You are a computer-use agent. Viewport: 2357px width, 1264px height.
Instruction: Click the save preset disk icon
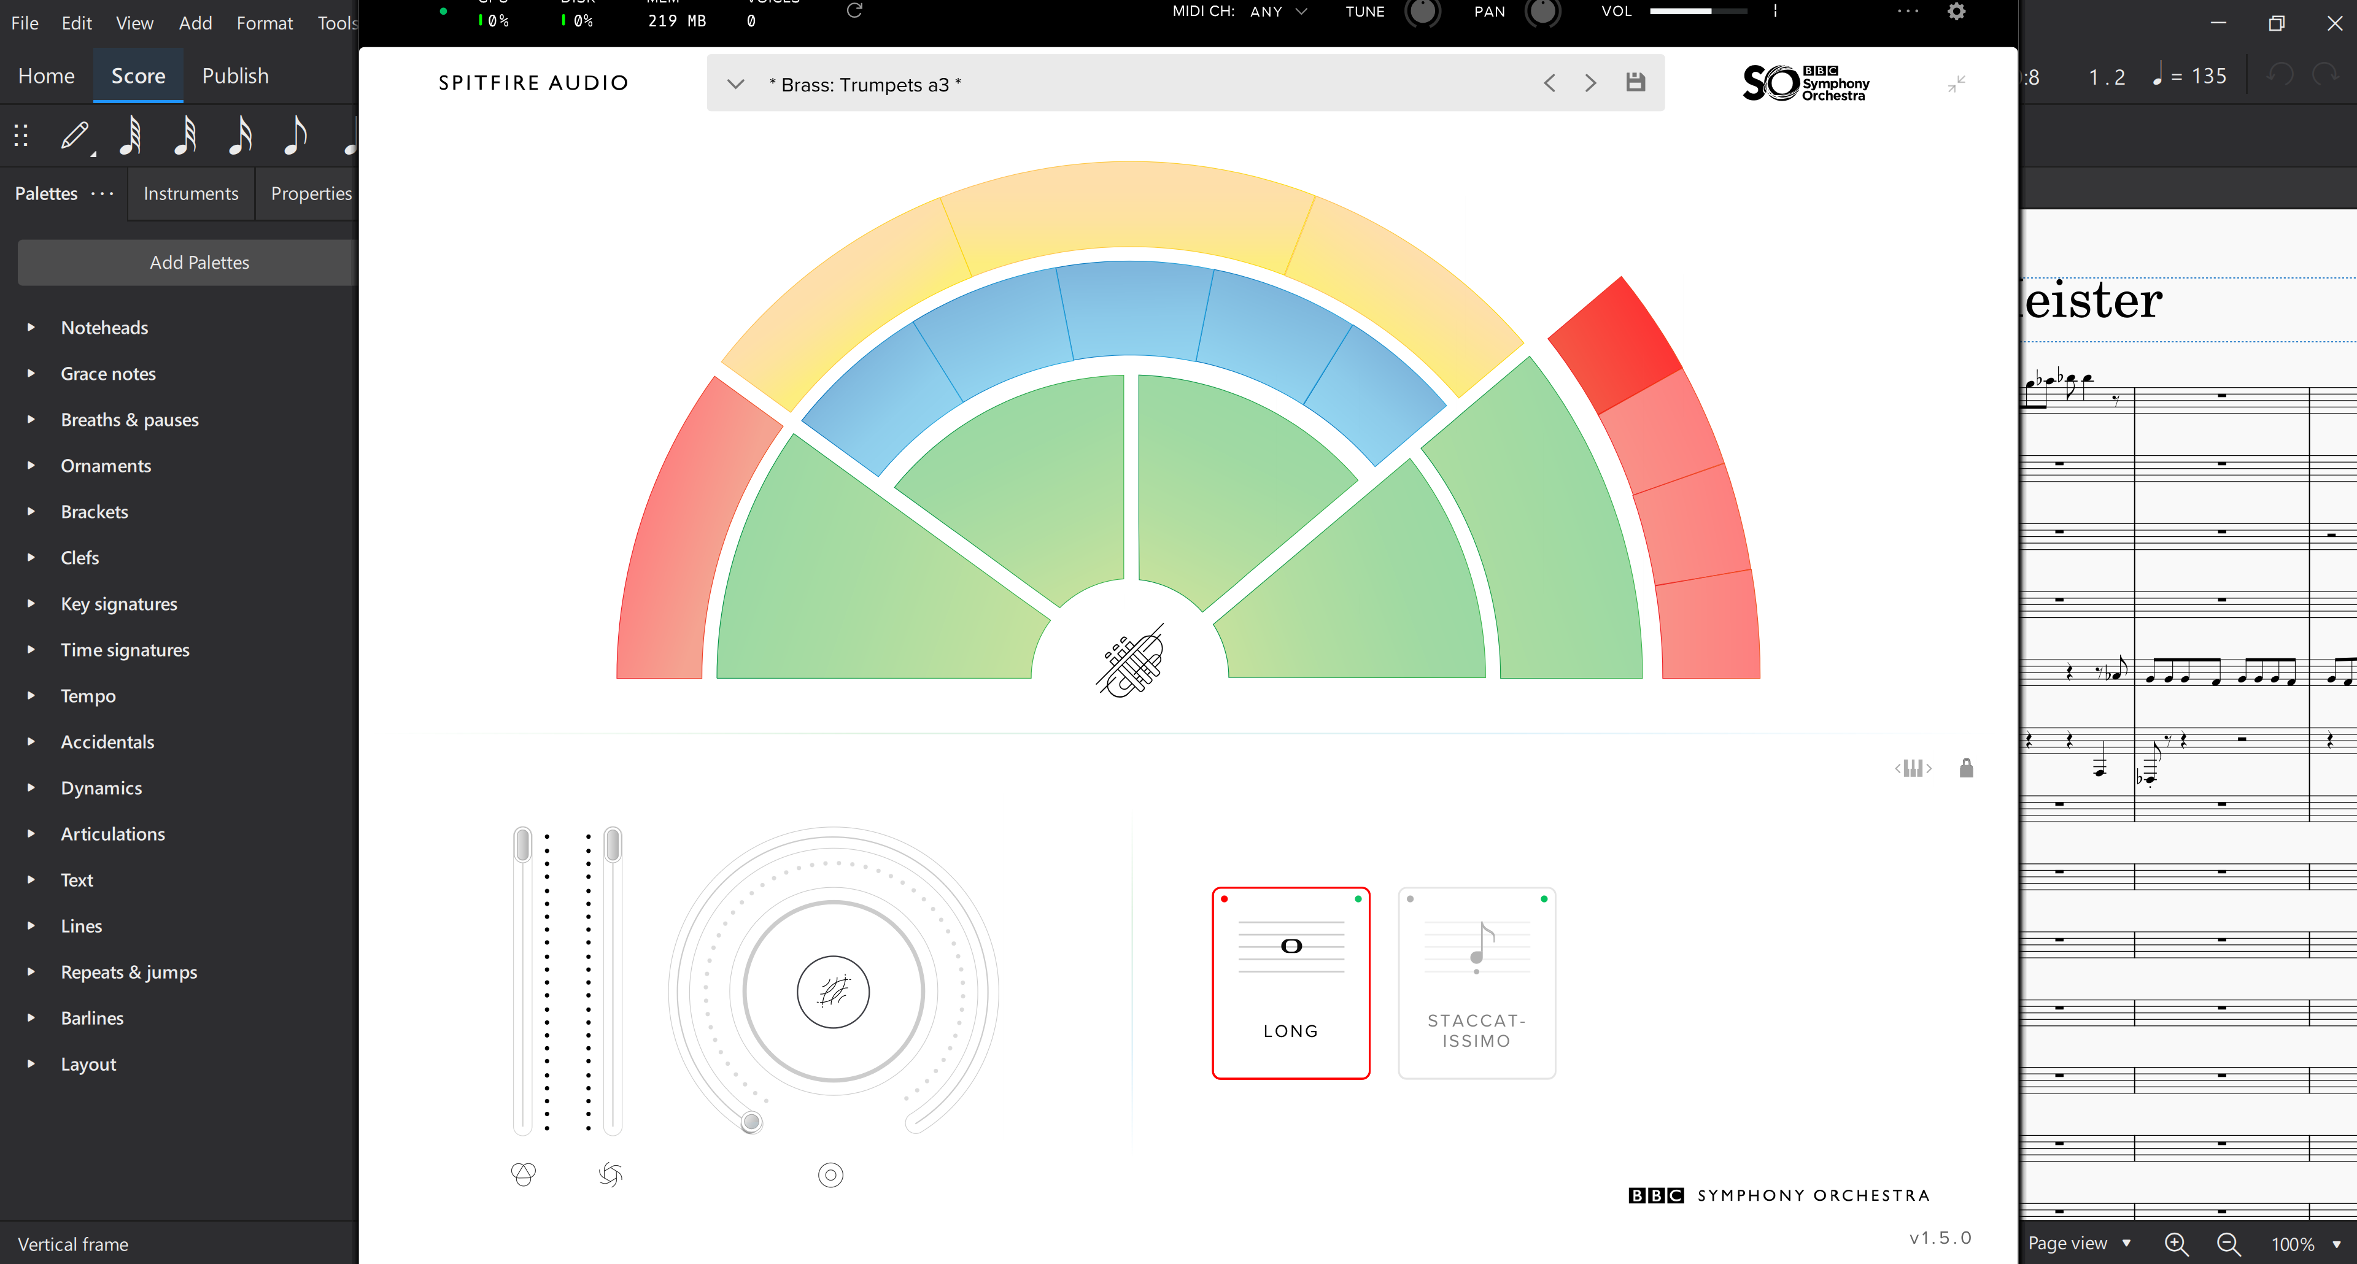(1635, 82)
